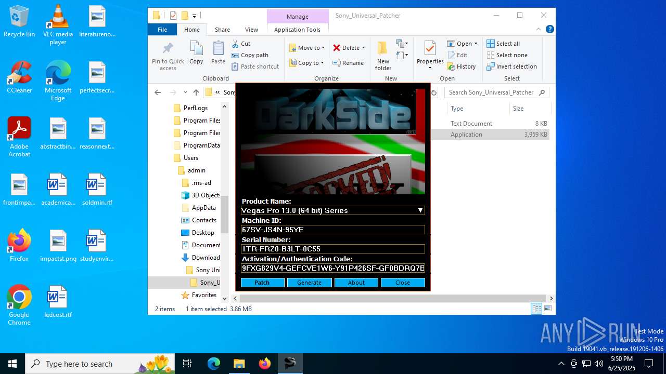Open Recycle Bin desktop icon

point(19,21)
